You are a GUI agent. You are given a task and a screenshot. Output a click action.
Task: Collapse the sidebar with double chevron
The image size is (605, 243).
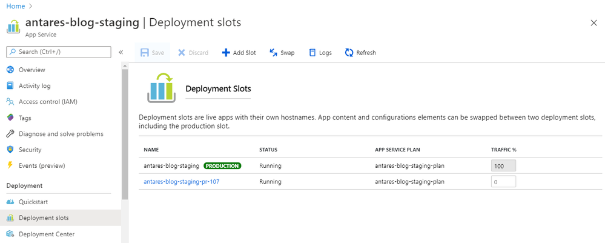[121, 52]
